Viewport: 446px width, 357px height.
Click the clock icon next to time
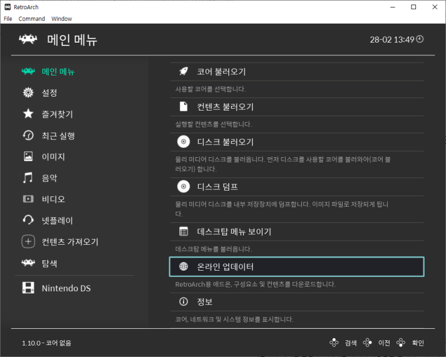[x=420, y=39]
